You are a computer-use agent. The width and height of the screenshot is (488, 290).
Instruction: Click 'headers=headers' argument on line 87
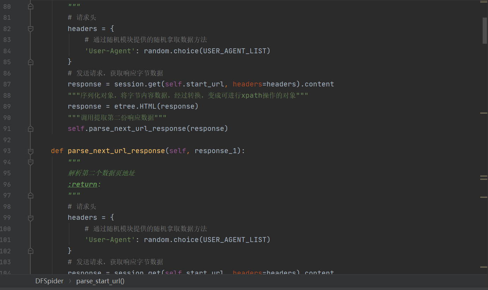coord(264,84)
